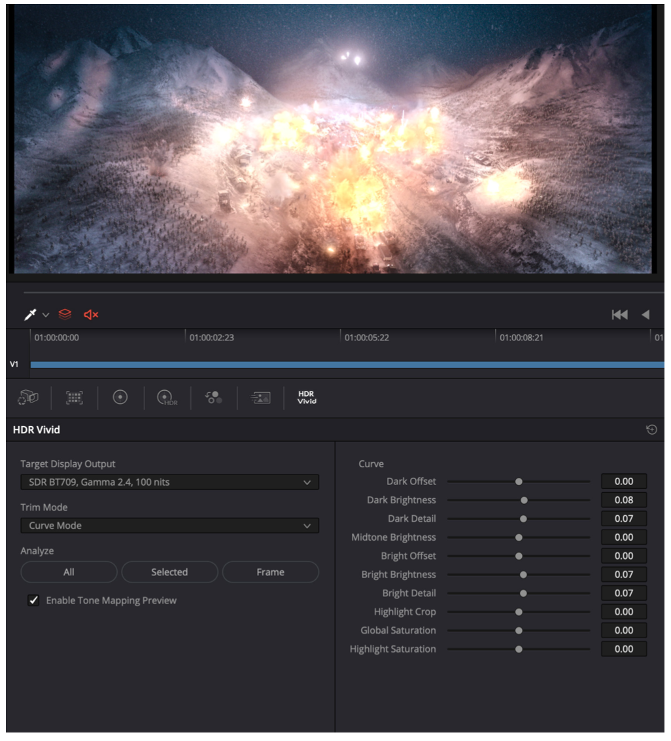The width and height of the screenshot is (671, 741).
Task: Click the Bright Brightness value field
Action: coord(624,575)
